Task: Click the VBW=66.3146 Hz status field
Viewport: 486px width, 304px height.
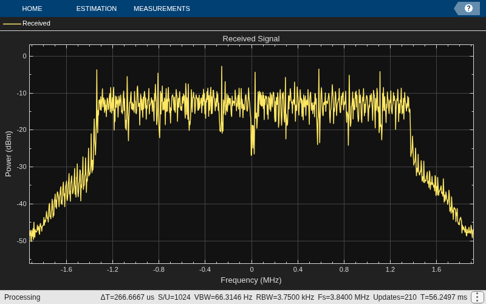Action: click(223, 297)
